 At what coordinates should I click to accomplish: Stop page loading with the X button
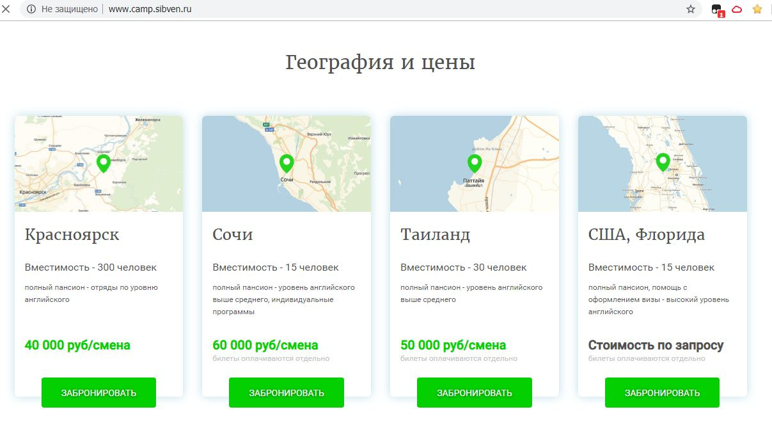[6, 9]
